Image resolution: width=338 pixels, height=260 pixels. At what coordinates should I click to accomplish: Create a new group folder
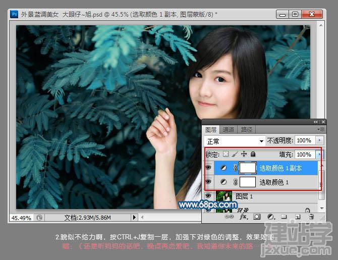point(284,217)
